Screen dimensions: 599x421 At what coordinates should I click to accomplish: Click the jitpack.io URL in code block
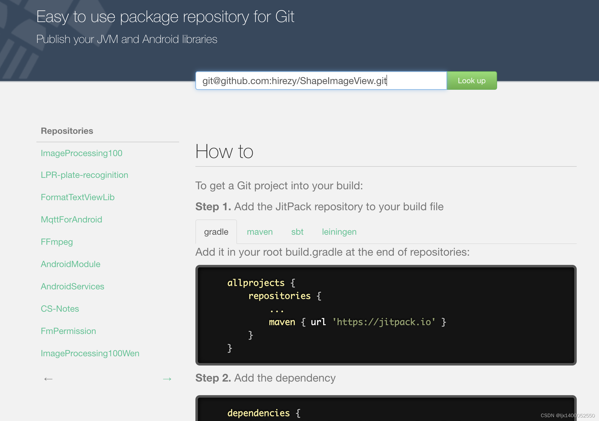click(383, 322)
